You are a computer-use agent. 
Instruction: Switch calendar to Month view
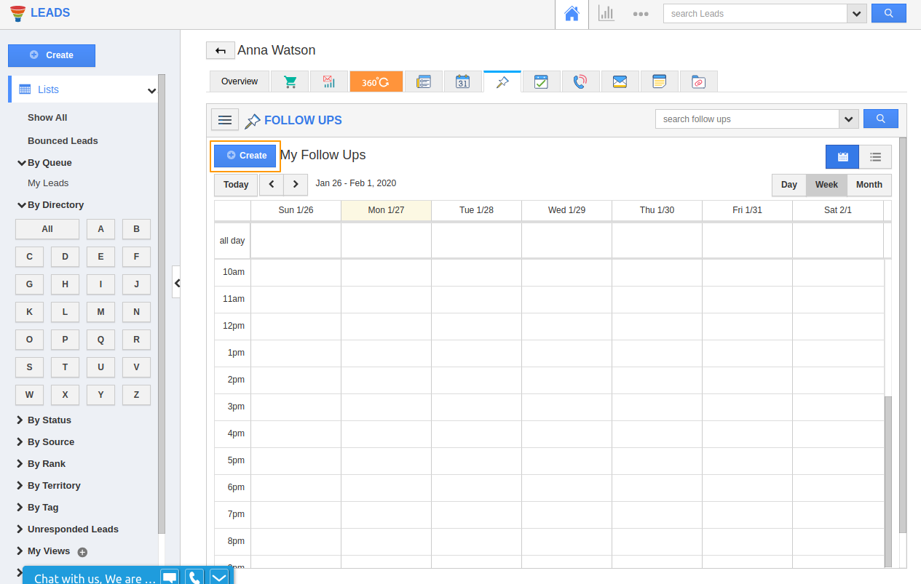[869, 185]
